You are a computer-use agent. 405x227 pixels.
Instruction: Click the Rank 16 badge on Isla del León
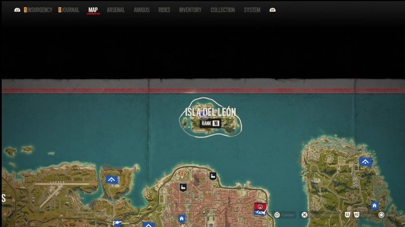click(x=210, y=123)
